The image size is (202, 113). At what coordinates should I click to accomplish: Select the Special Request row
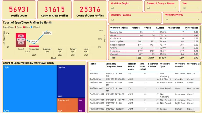[x=154, y=45]
